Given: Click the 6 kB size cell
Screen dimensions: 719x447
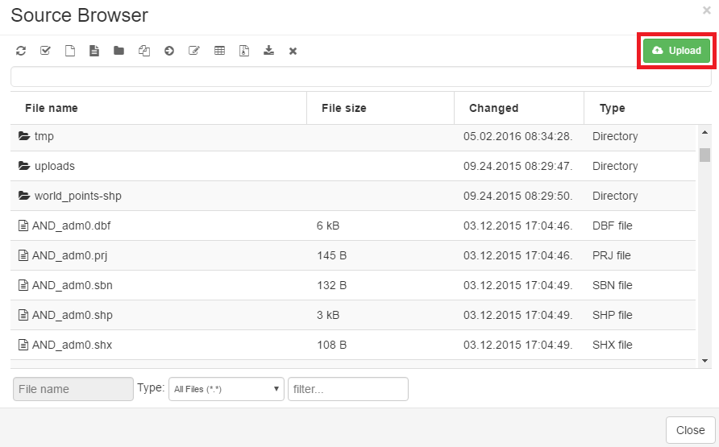Looking at the screenshot, I should click(328, 226).
